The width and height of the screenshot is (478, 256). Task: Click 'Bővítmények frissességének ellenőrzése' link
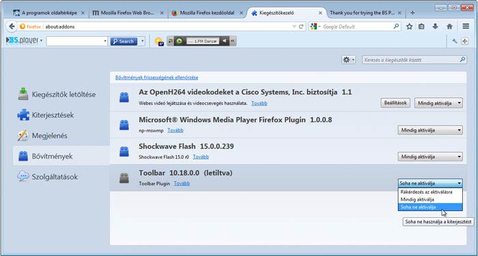tap(156, 78)
